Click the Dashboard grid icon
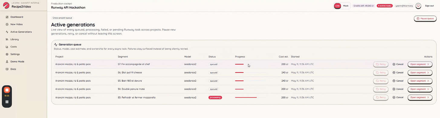This screenshot has height=118, width=440. tap(7, 17)
